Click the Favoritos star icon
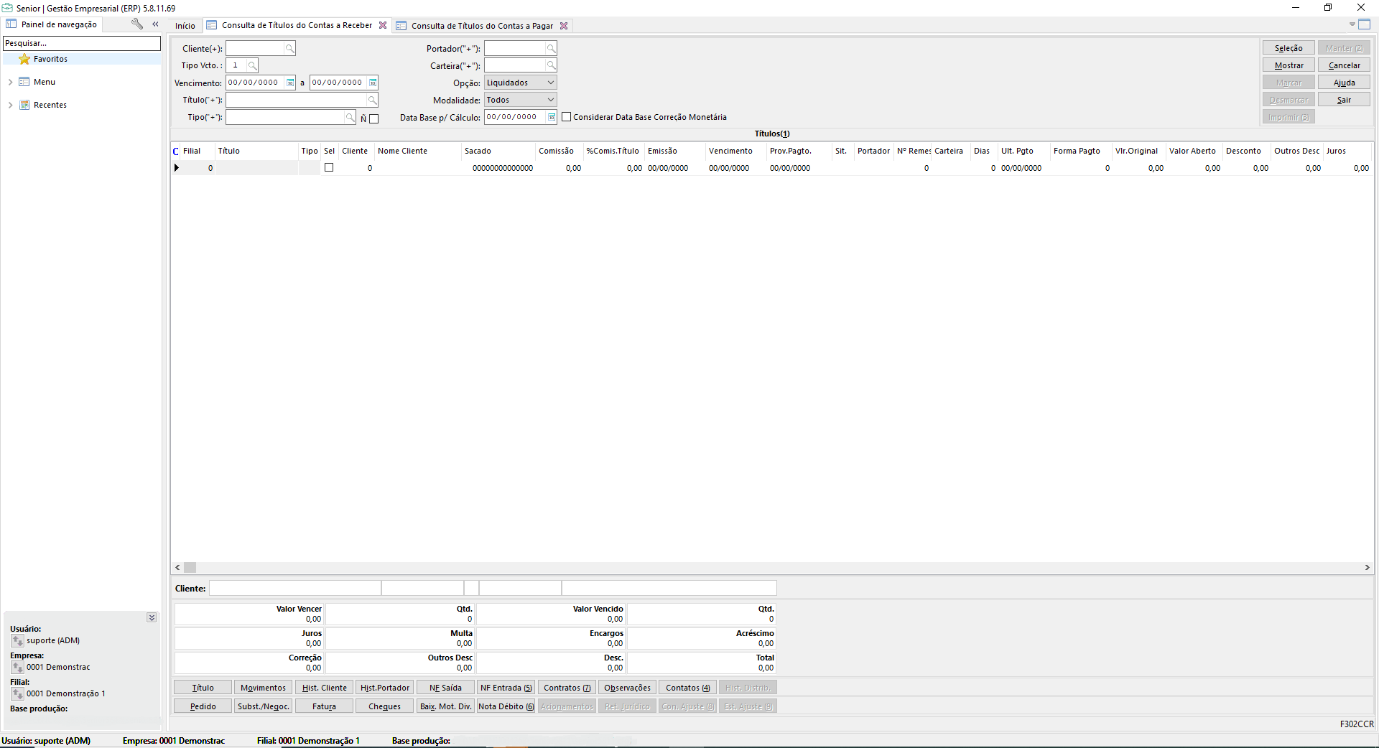The height and width of the screenshot is (748, 1379). click(x=24, y=59)
